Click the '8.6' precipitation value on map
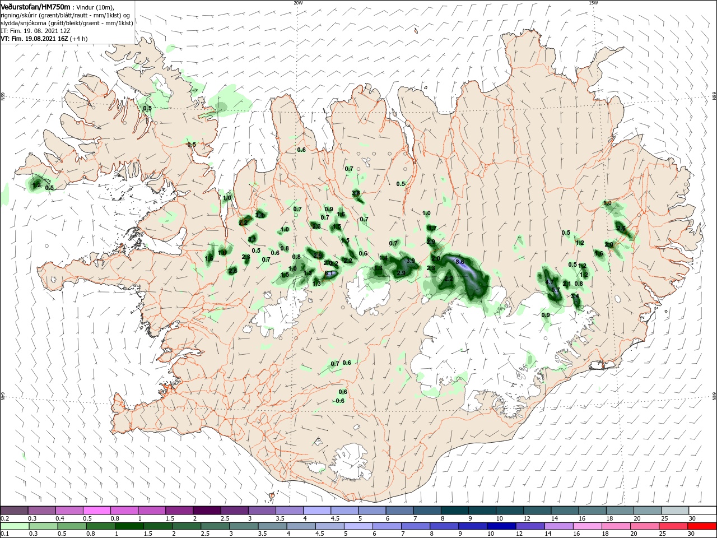 click(460, 262)
